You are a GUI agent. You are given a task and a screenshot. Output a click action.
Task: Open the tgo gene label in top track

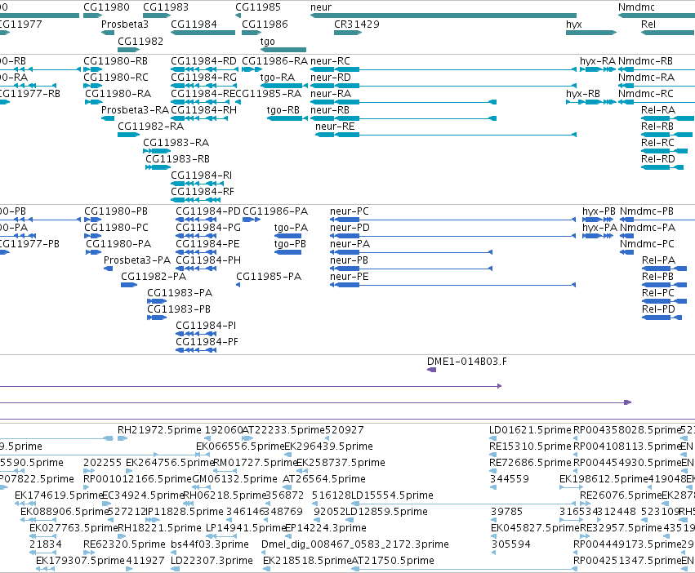point(267,42)
